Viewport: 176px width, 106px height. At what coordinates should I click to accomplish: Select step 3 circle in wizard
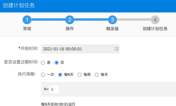tap(112, 20)
